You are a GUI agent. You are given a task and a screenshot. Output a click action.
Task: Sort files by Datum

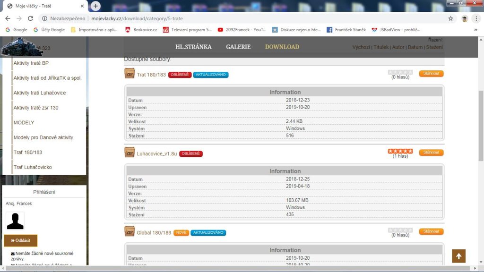pos(415,47)
